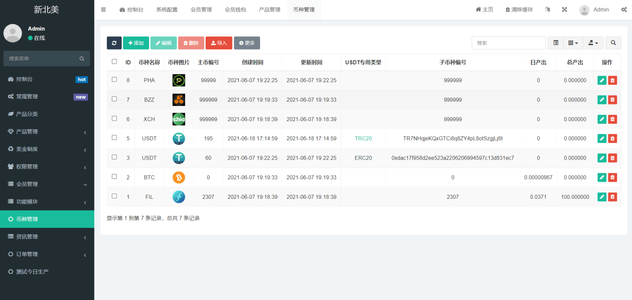Open the export dropdown next to columns
Screen dimensions: 632x300
(x=593, y=43)
